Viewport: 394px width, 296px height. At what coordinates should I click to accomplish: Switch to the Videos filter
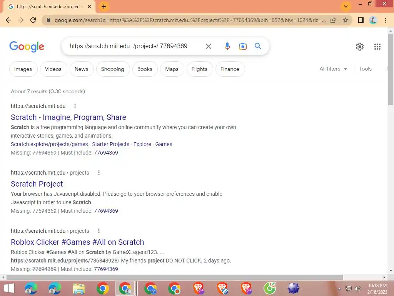53,69
